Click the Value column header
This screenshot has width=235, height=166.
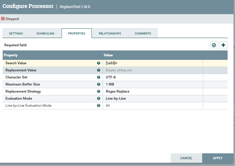click(108, 55)
